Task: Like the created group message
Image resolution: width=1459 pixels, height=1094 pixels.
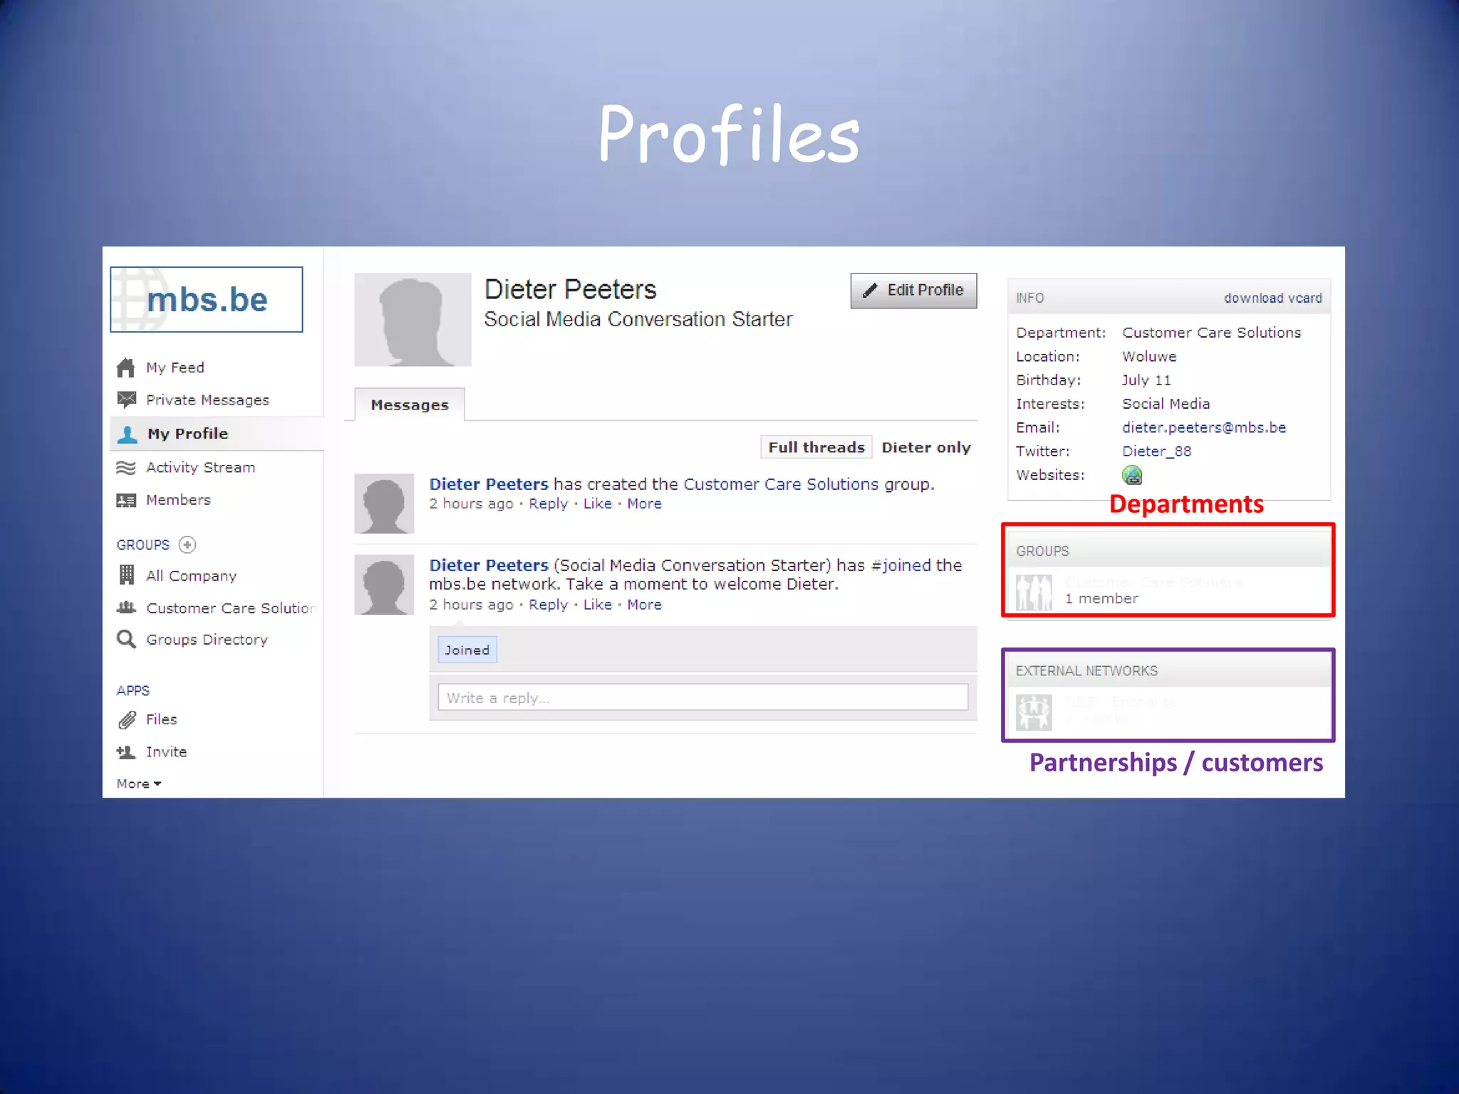Action: click(598, 504)
